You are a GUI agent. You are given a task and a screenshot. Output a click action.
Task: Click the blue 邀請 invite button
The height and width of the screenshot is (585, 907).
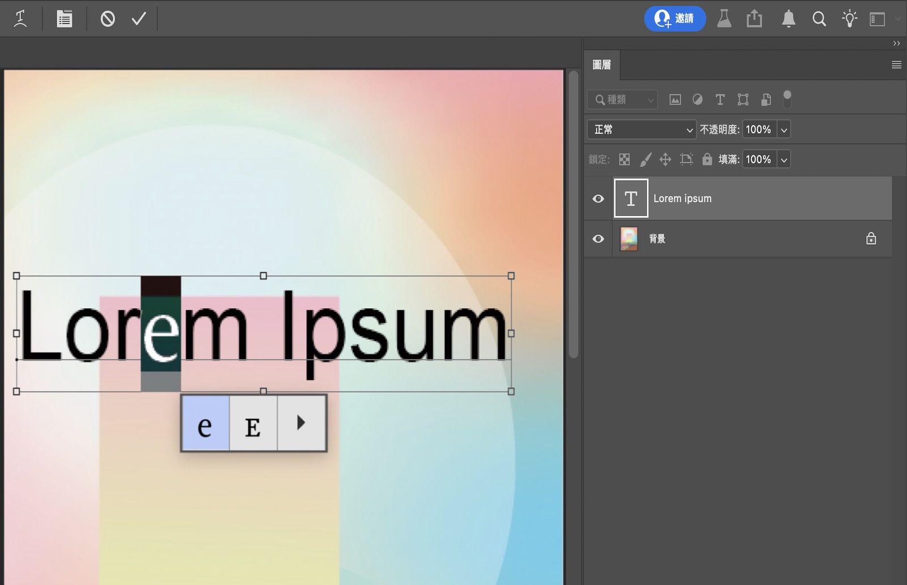(x=675, y=19)
